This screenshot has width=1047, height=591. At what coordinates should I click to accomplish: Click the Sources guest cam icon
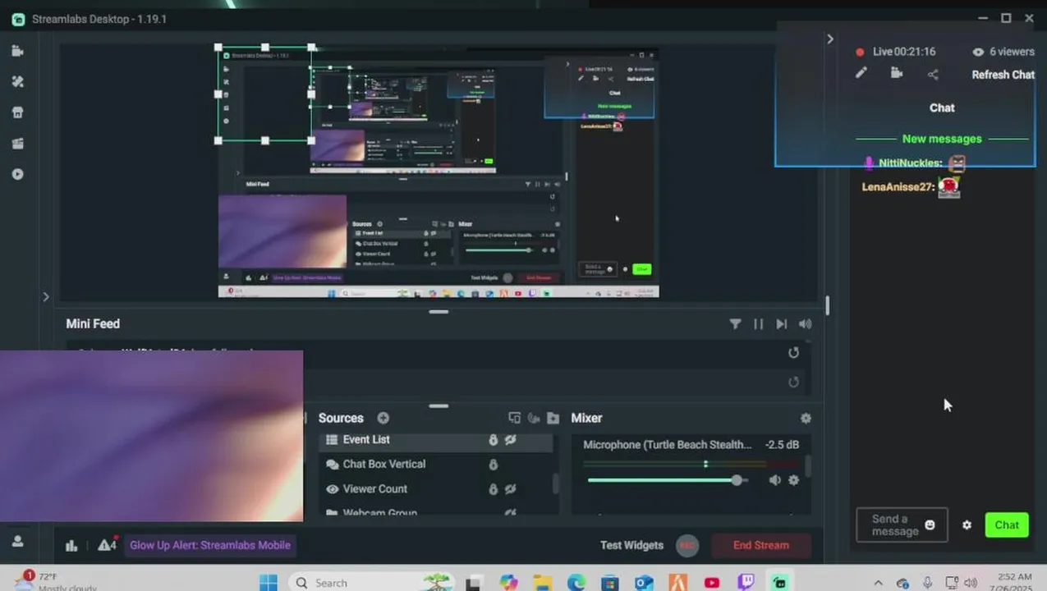[x=534, y=418]
